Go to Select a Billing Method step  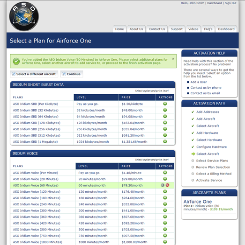pos(214,174)
